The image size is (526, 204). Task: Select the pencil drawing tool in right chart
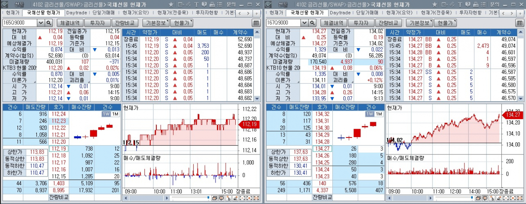[499, 198]
